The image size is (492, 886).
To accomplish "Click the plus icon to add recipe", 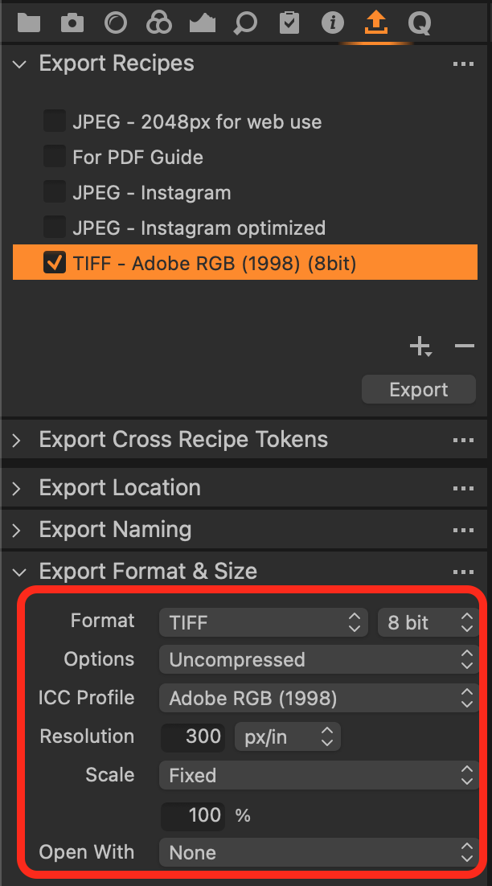I will click(x=420, y=346).
